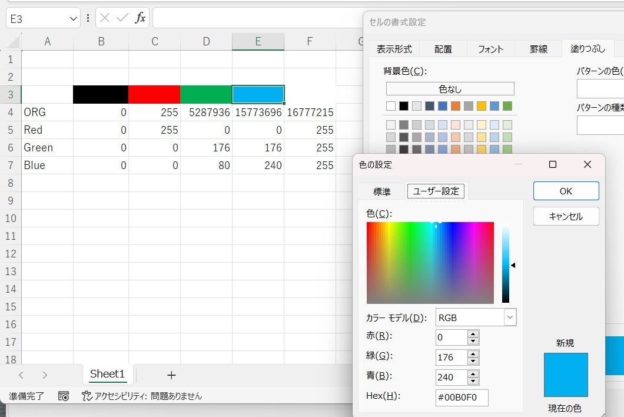This screenshot has width=624, height=417.
Task: Open the パターンの種類 dropdown
Action: tap(600, 125)
